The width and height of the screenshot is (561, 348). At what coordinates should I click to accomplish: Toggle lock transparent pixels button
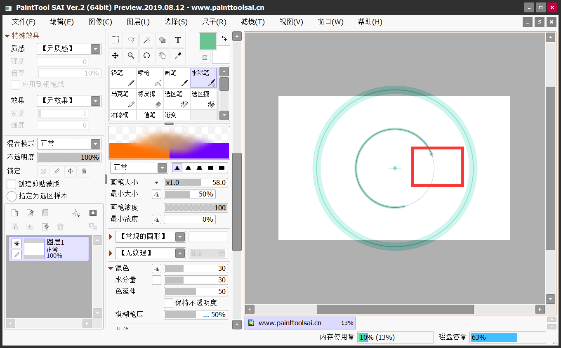pyautogui.click(x=43, y=171)
